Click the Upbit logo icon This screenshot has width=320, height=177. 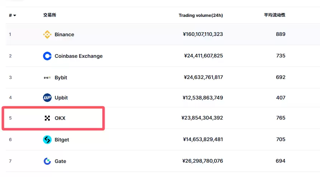pos(47,98)
